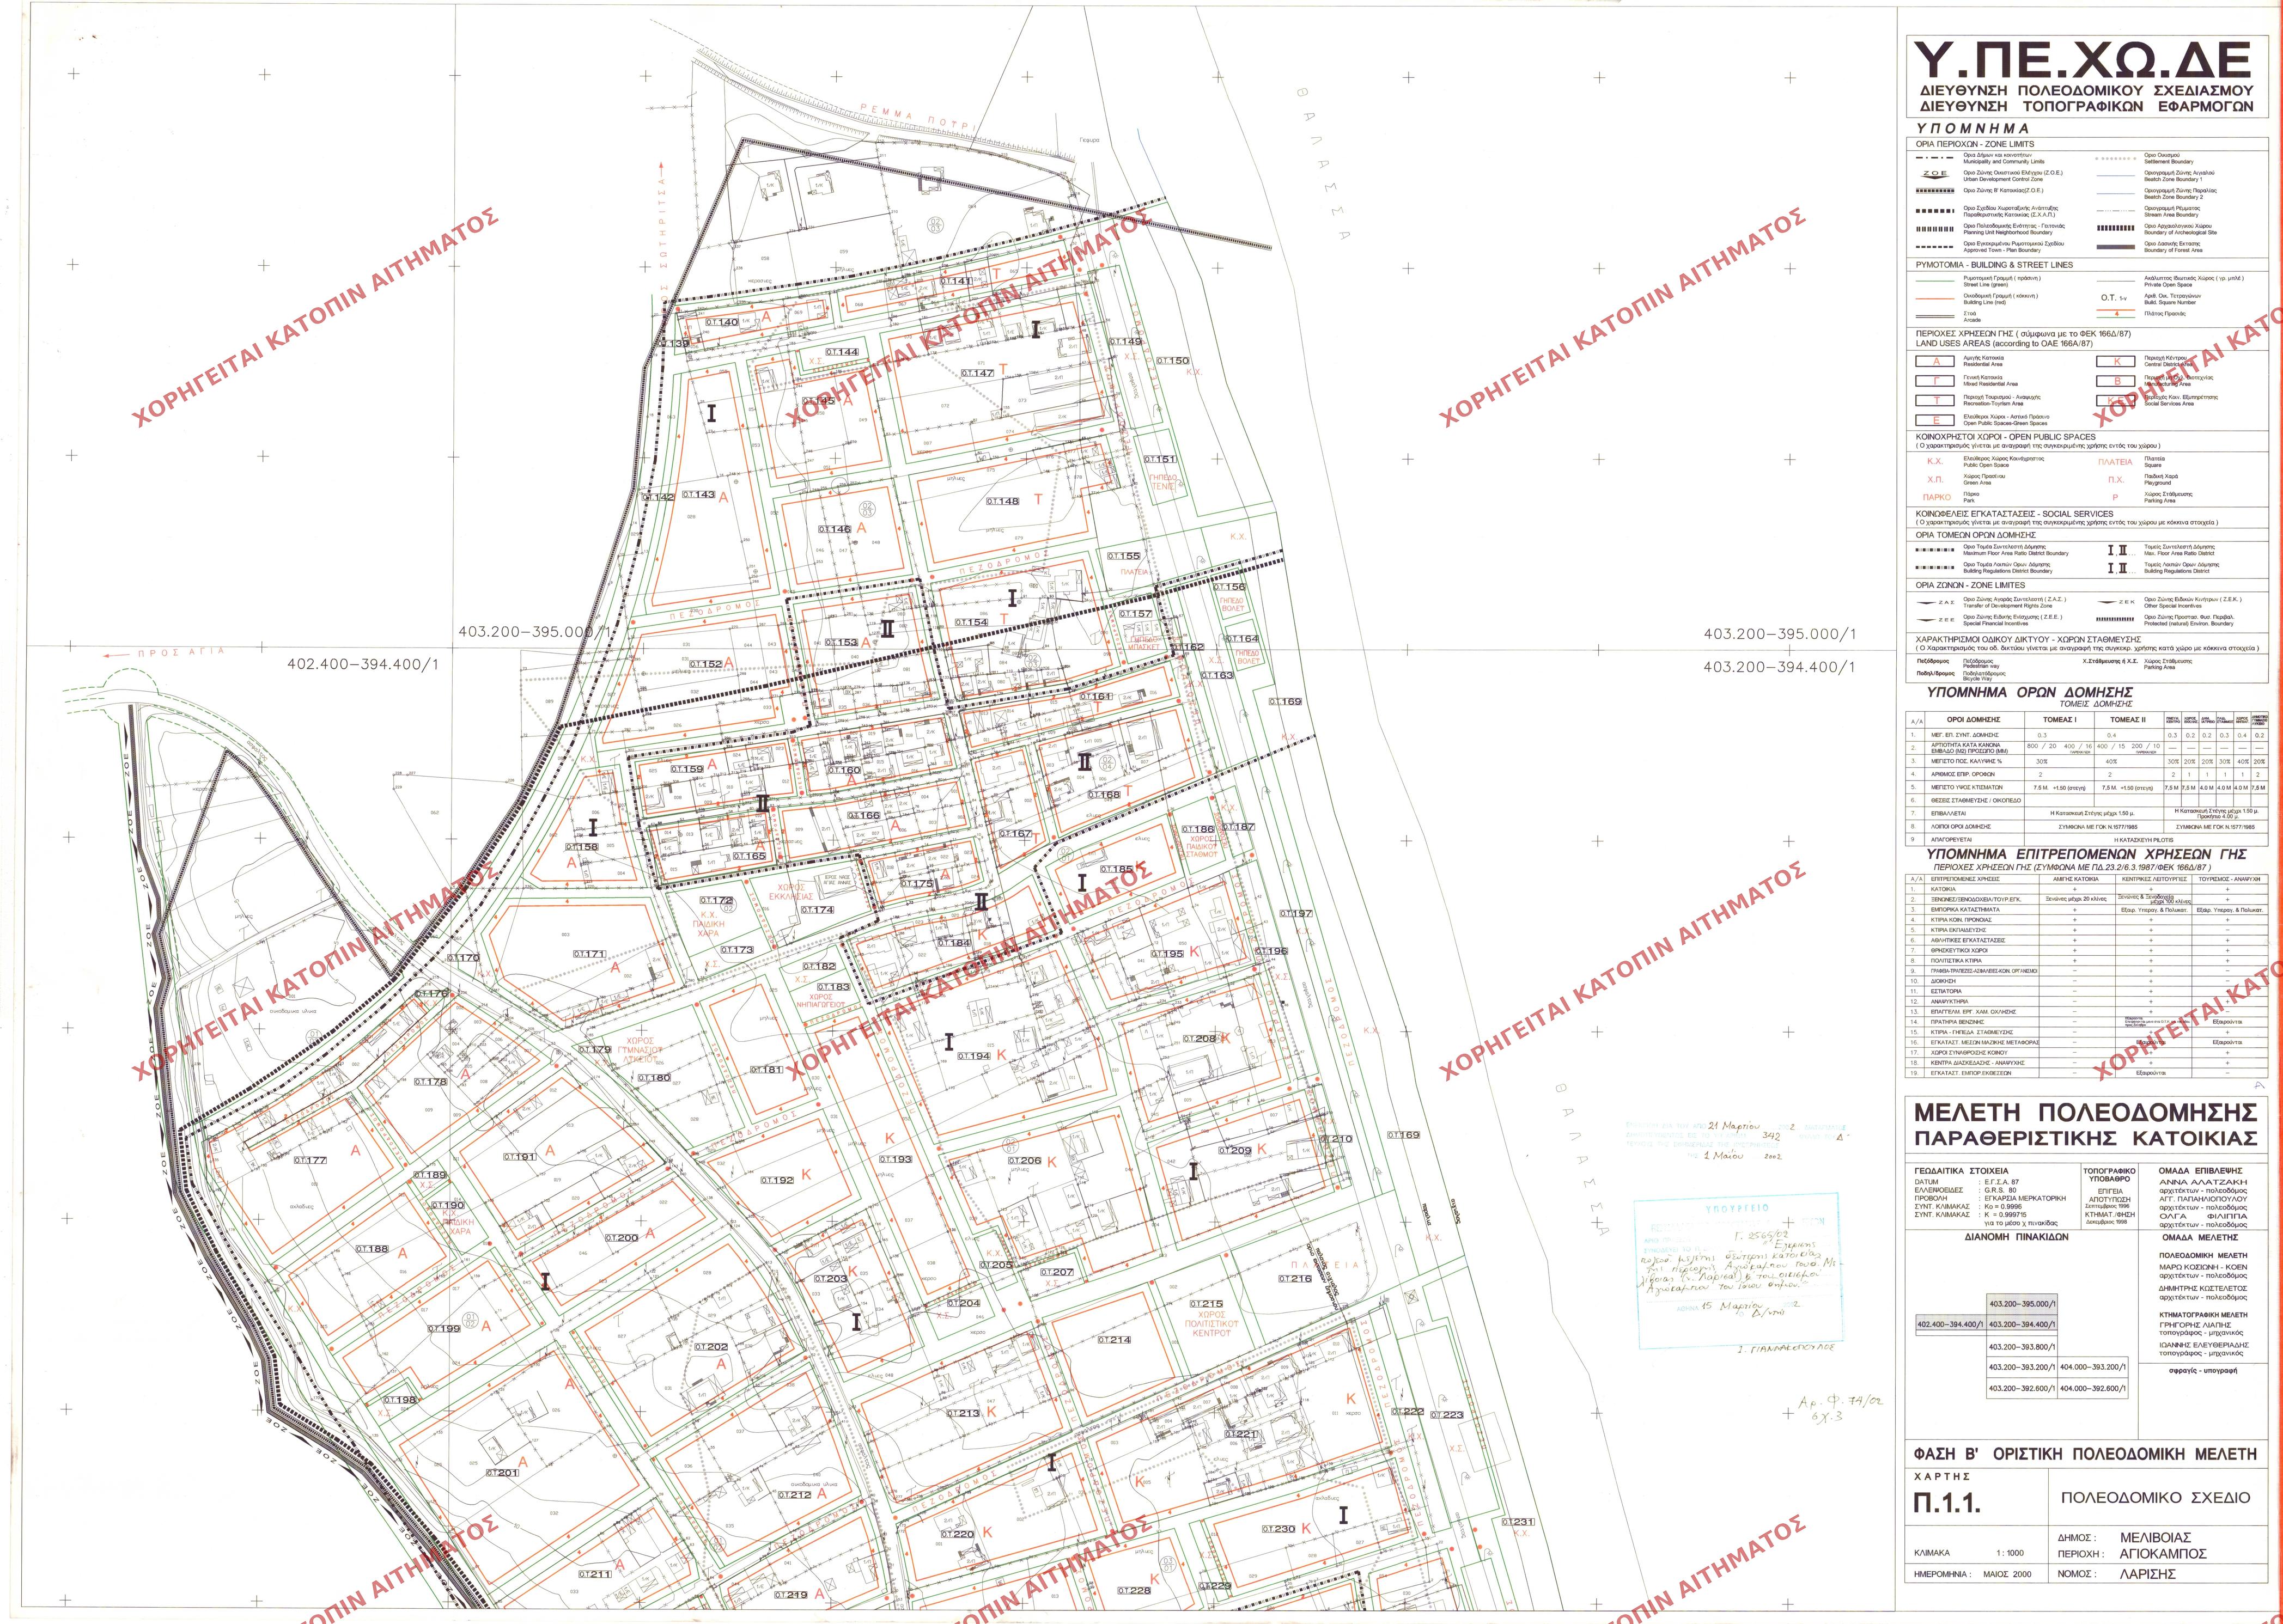Image resolution: width=2283 pixels, height=1624 pixels.
Task: Click block label O.T.143 on the map
Action: pos(699,495)
